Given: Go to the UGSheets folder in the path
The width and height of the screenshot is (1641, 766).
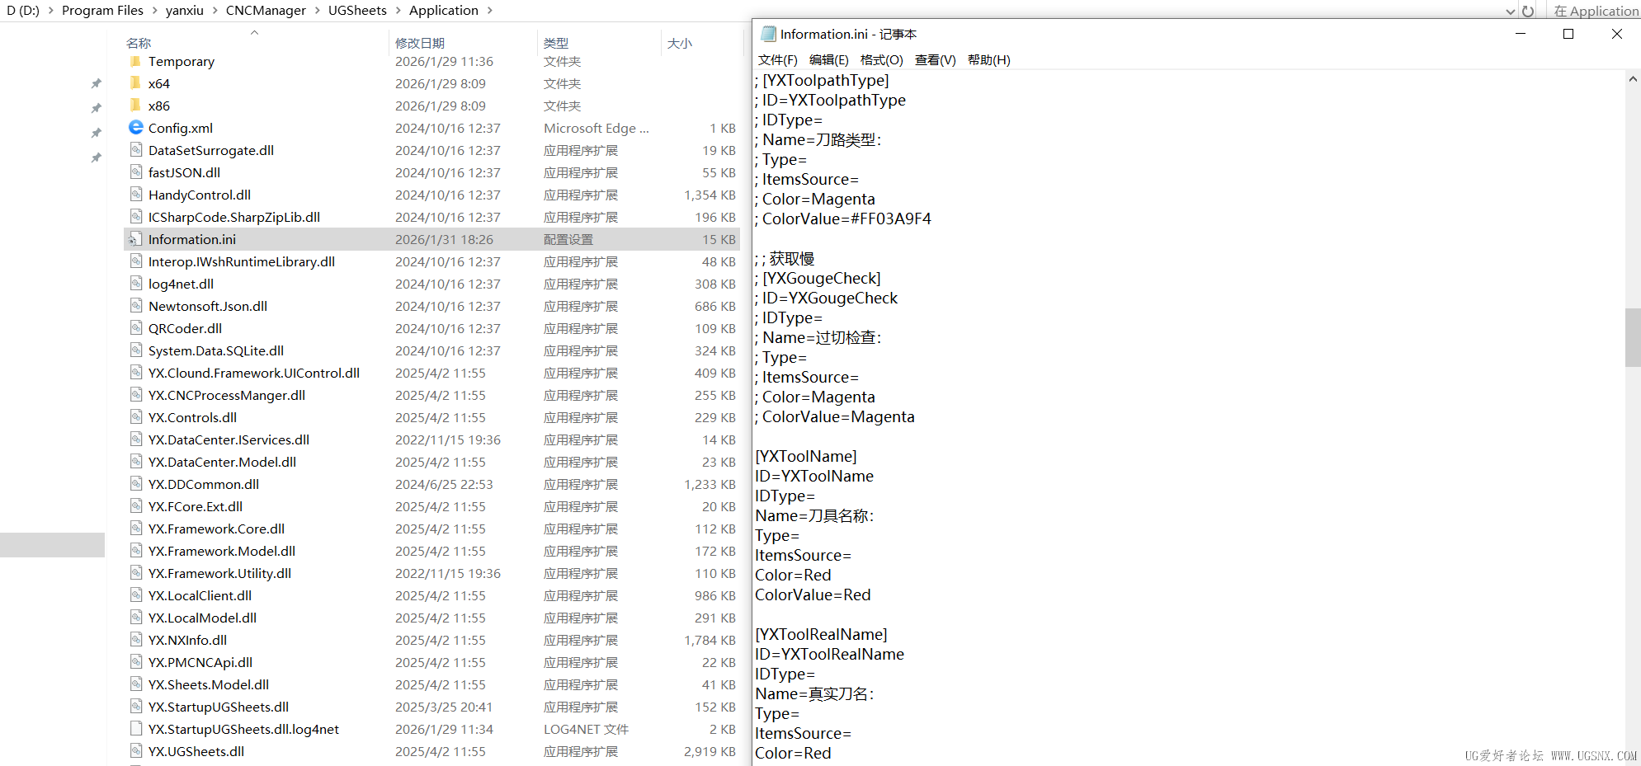Looking at the screenshot, I should (357, 11).
